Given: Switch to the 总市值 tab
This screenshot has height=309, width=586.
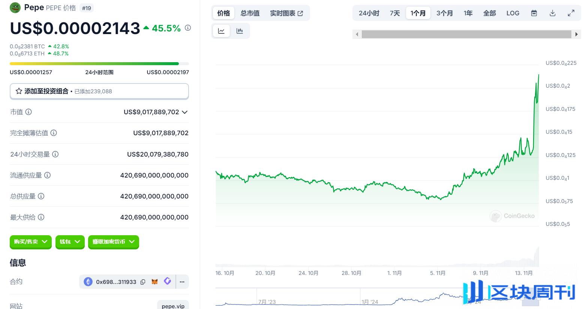Looking at the screenshot, I should click(x=250, y=12).
